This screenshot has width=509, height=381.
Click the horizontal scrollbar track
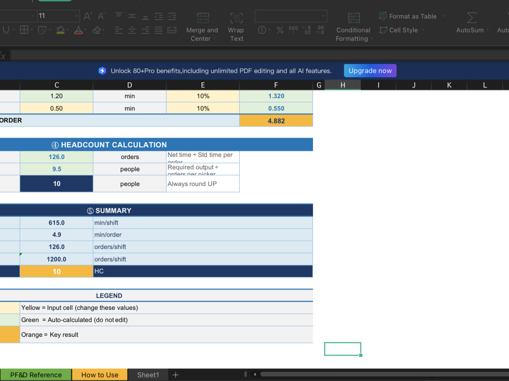click(385, 374)
